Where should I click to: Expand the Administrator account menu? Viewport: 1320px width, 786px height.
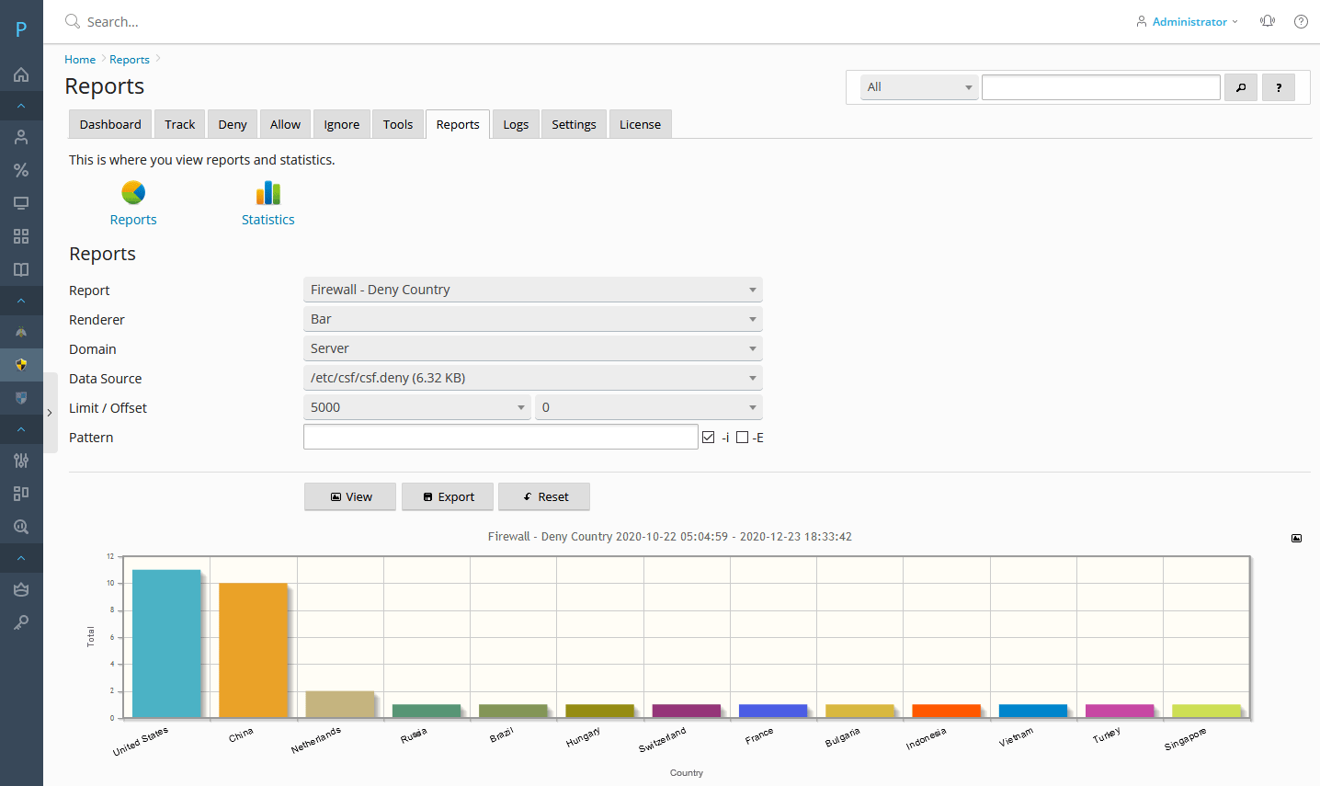(x=1188, y=21)
